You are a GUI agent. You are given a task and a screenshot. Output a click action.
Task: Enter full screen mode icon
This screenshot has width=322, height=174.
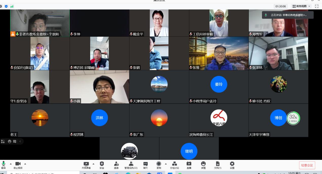click(317, 6)
